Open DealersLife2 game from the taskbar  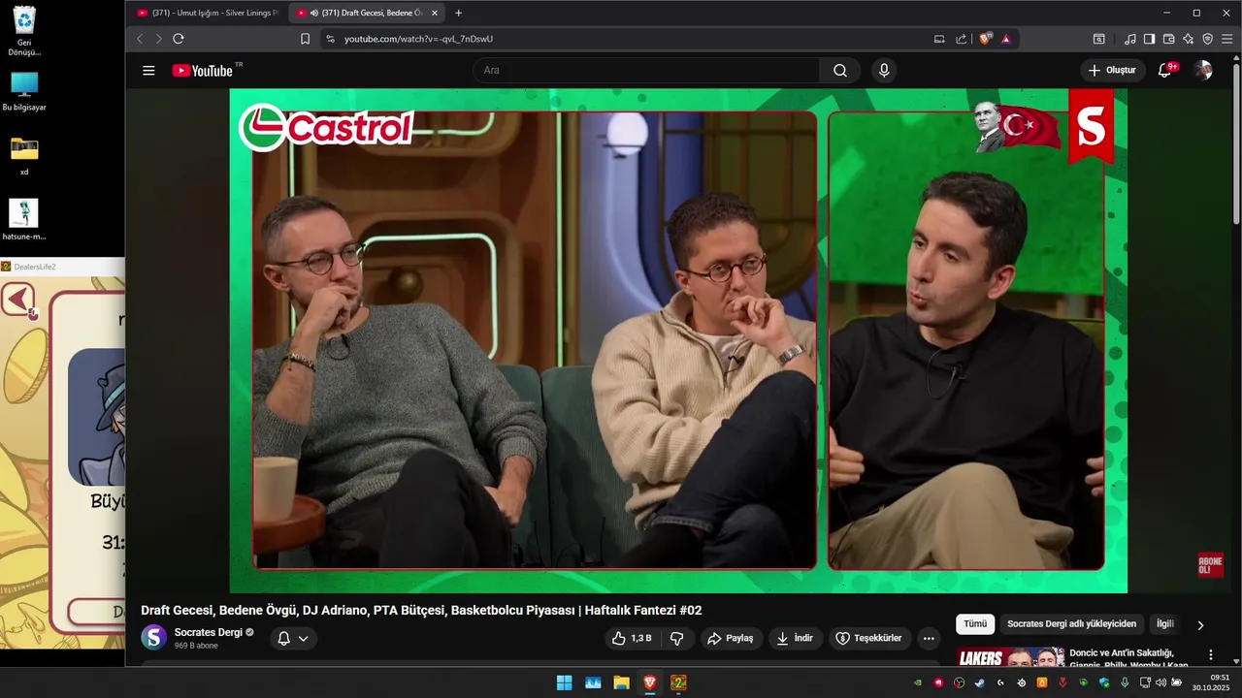679,682
